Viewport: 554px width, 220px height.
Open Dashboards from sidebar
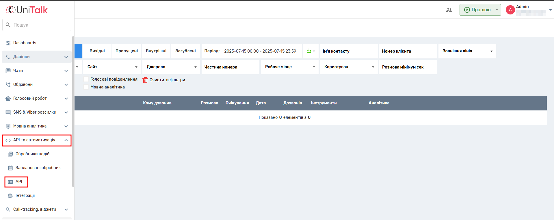pyautogui.click(x=25, y=43)
